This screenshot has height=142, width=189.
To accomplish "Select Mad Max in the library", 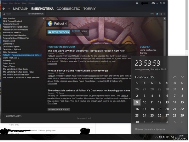I will point(7,61).
